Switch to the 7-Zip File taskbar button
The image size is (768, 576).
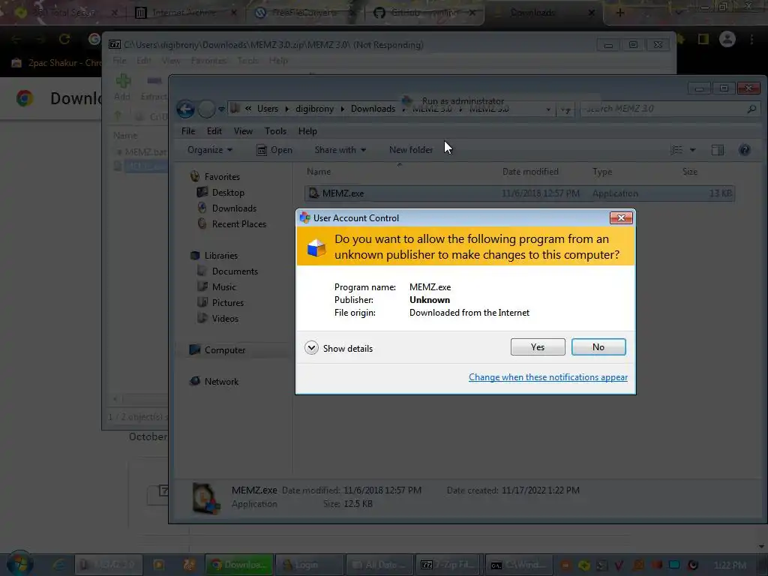(x=448, y=565)
